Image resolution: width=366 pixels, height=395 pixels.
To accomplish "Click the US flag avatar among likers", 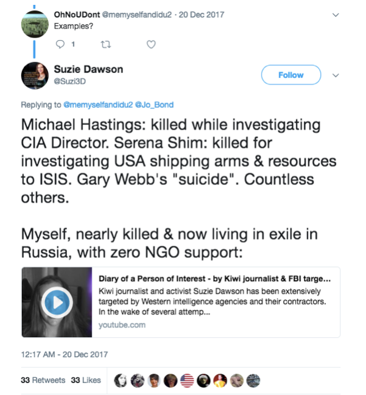I will click(x=187, y=380).
